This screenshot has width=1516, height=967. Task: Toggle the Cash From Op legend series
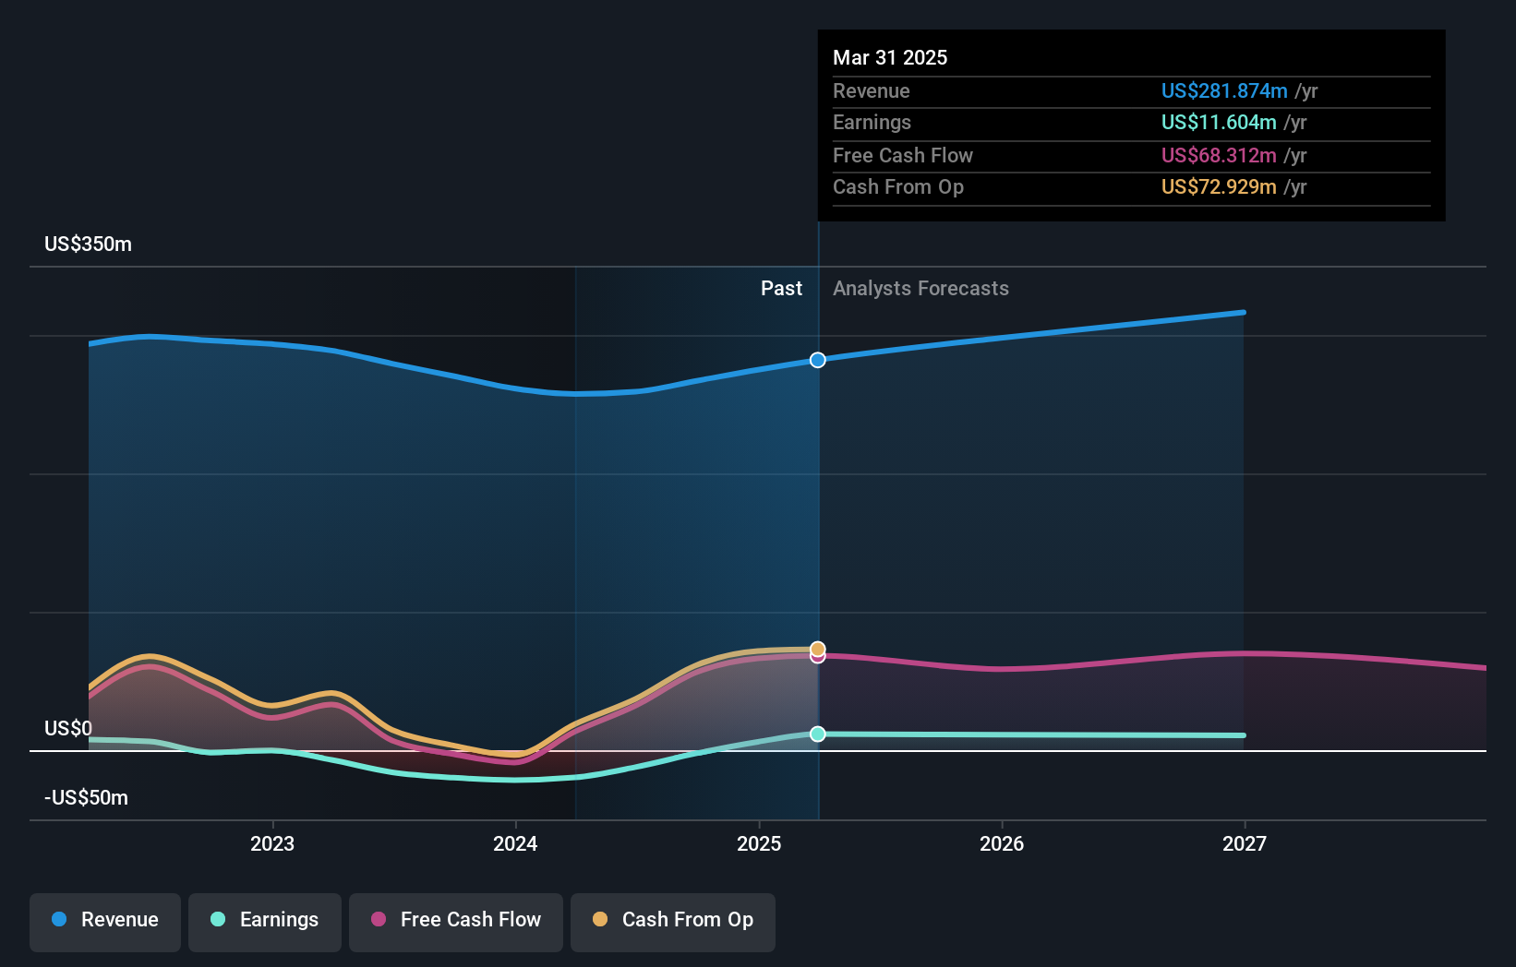673,922
